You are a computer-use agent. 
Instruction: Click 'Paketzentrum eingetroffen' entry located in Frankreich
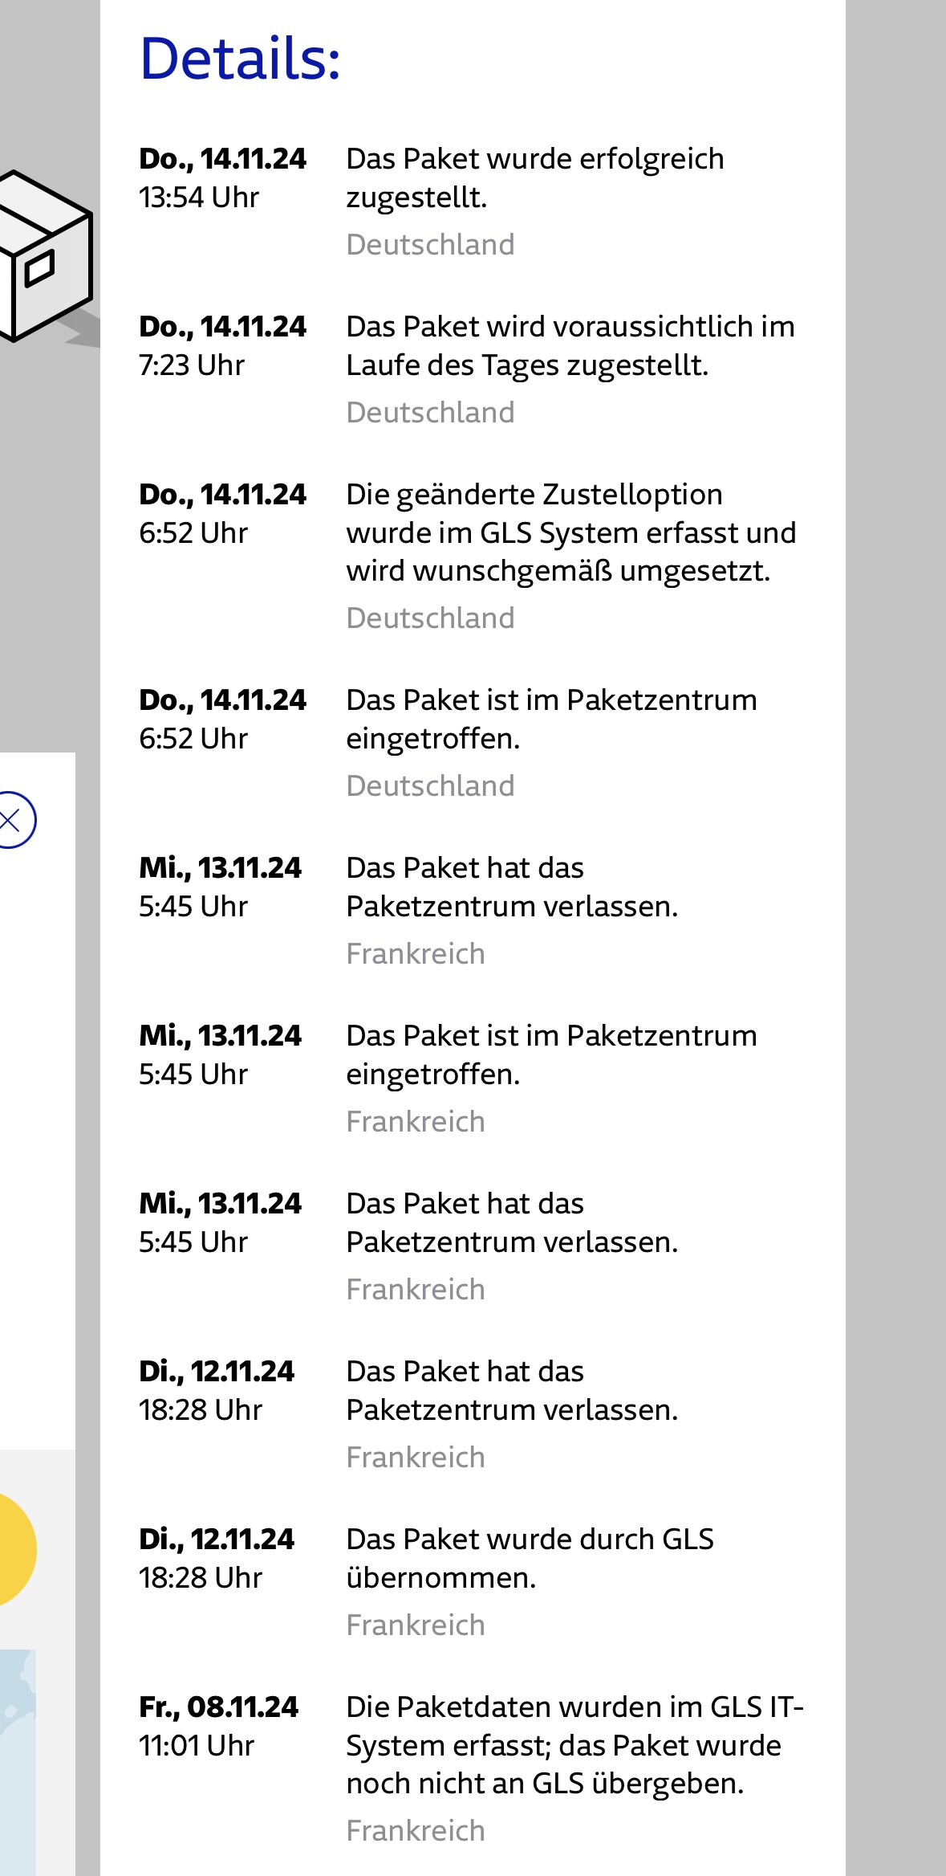click(x=551, y=1054)
